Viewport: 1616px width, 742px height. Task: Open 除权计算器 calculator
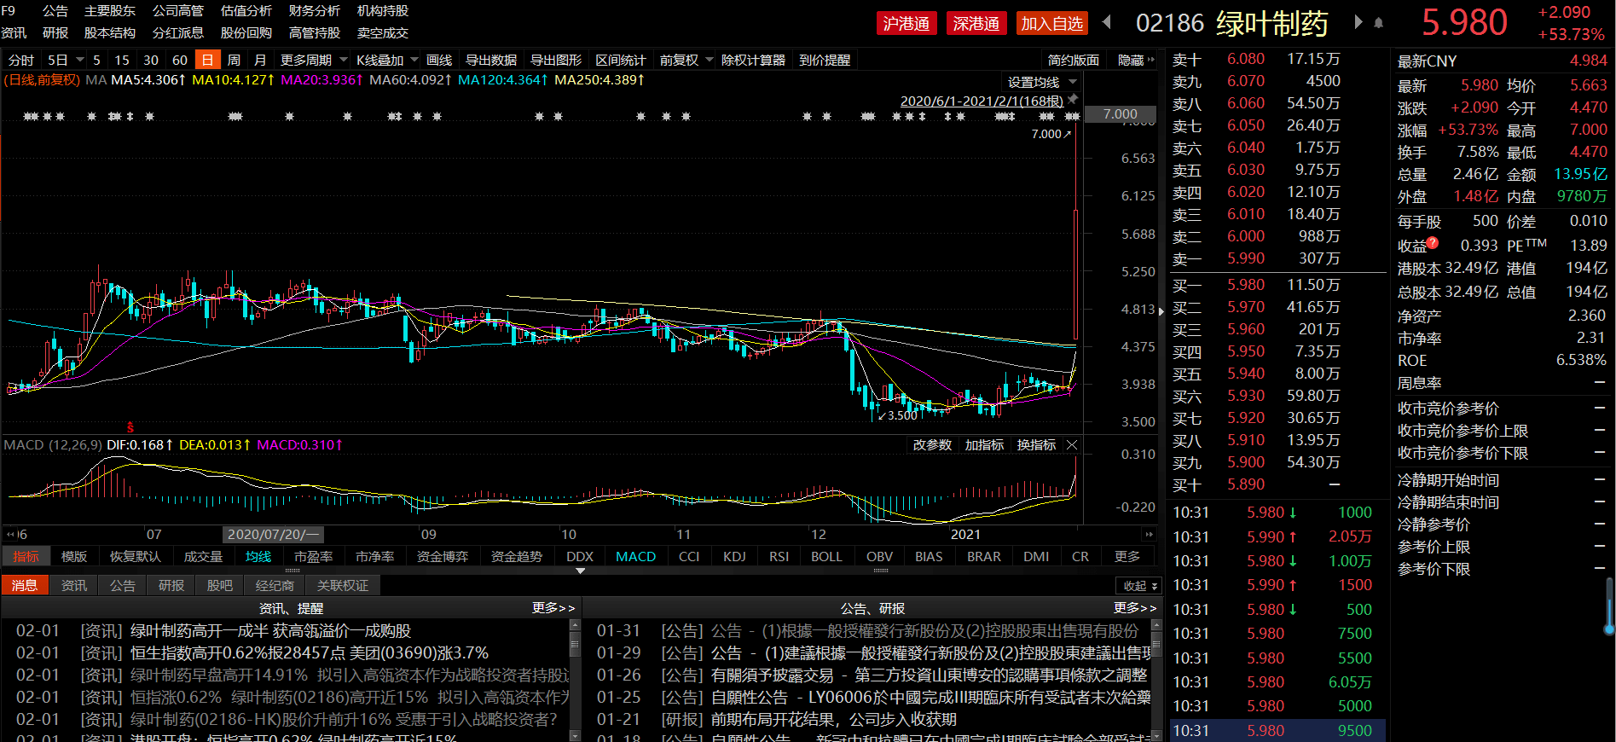click(753, 60)
